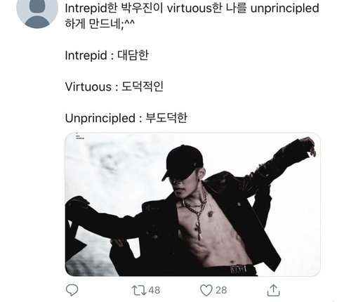Image resolution: width=337 pixels, height=302 pixels.
Task: Open the reply speech bubble icon
Action: point(72,290)
